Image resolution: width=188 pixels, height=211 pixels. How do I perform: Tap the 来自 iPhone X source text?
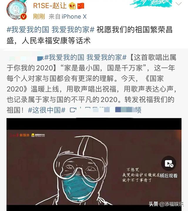(68, 17)
